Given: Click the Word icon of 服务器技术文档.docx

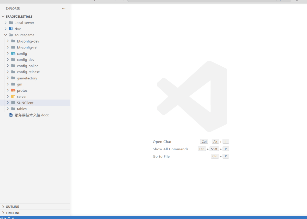Looking at the screenshot, I should [x=11, y=115].
